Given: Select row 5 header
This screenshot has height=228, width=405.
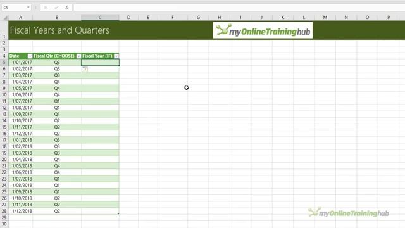Looking at the screenshot, I should [4, 62].
